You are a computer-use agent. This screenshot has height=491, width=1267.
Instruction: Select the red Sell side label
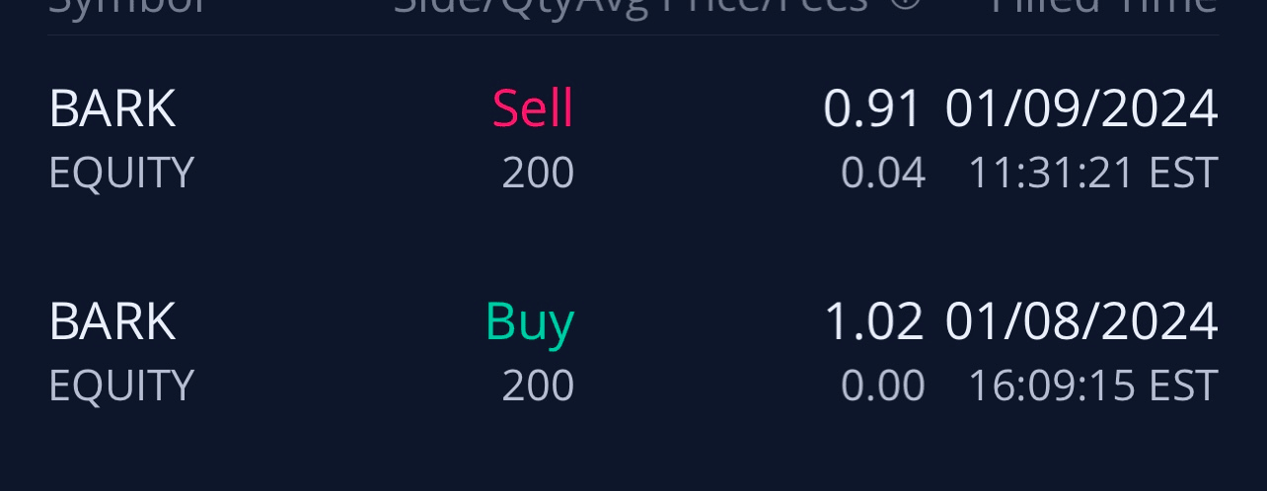click(533, 108)
